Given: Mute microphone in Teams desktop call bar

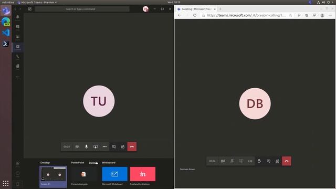Looking at the screenshot, I should [86, 147].
